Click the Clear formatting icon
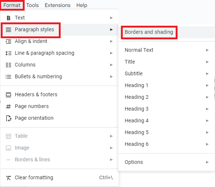 [8, 178]
